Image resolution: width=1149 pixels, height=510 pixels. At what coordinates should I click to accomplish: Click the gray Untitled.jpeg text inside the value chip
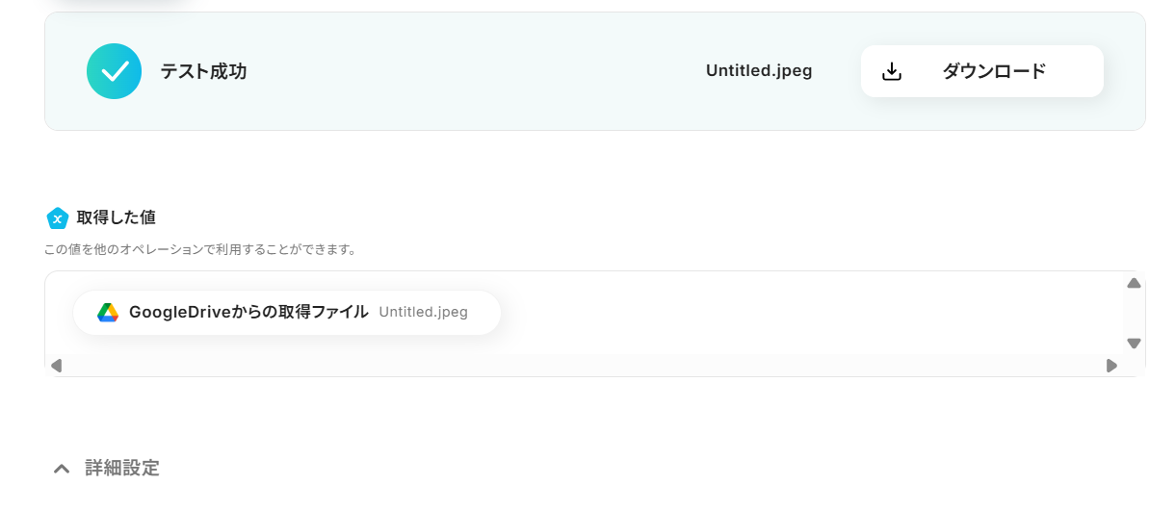coord(423,313)
